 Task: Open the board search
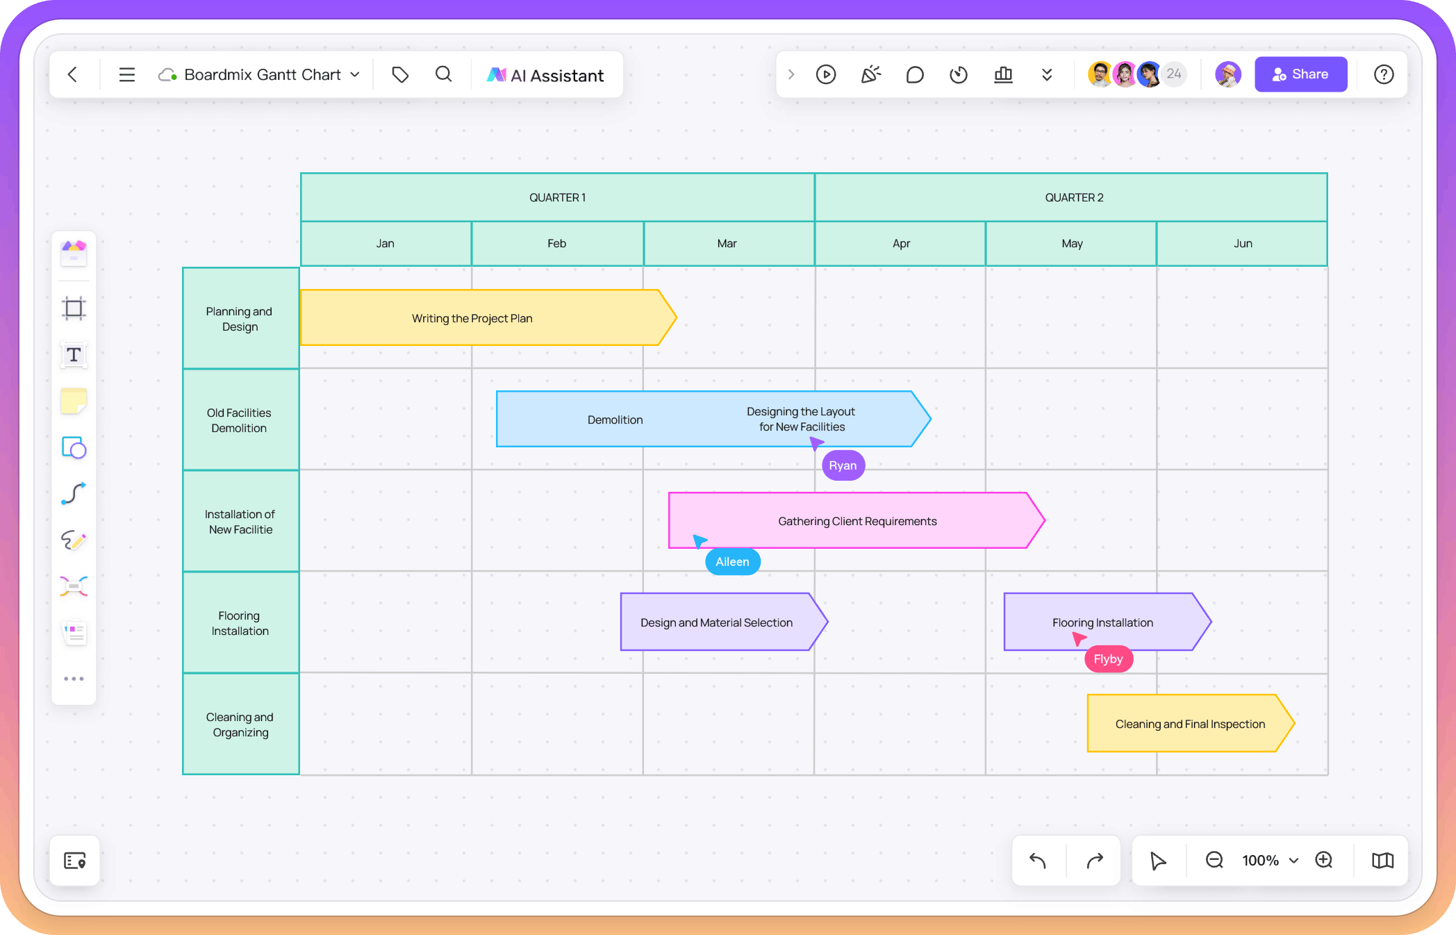point(444,74)
